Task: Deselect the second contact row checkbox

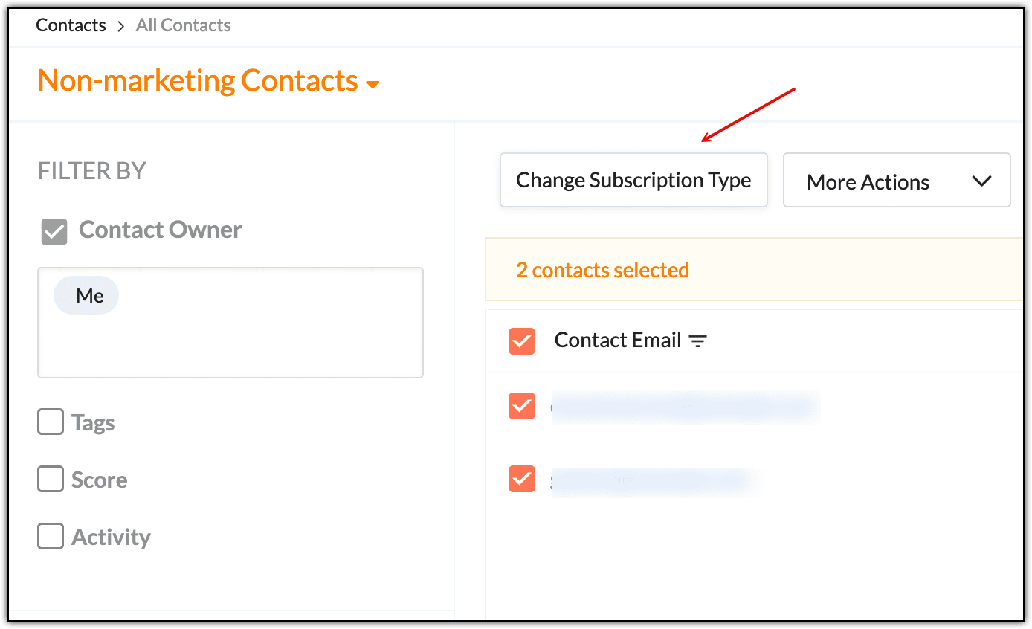Action: pos(522,479)
